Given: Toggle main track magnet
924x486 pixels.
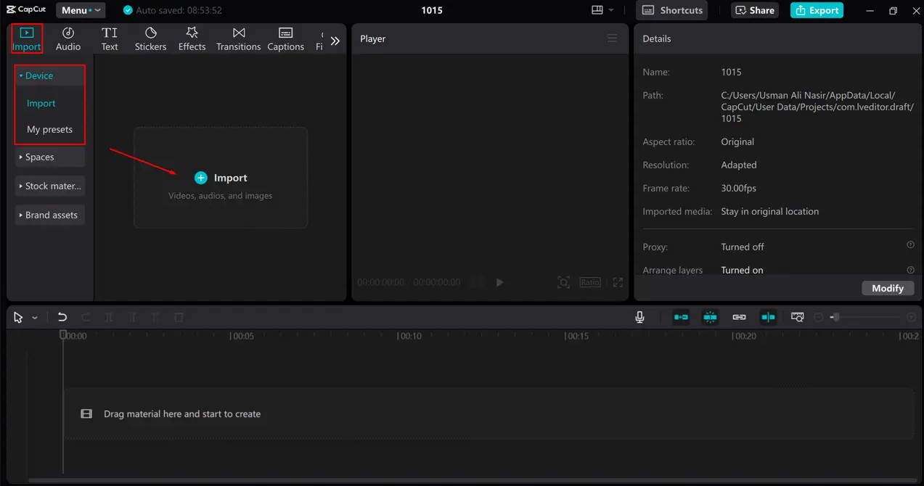Looking at the screenshot, I should (681, 317).
